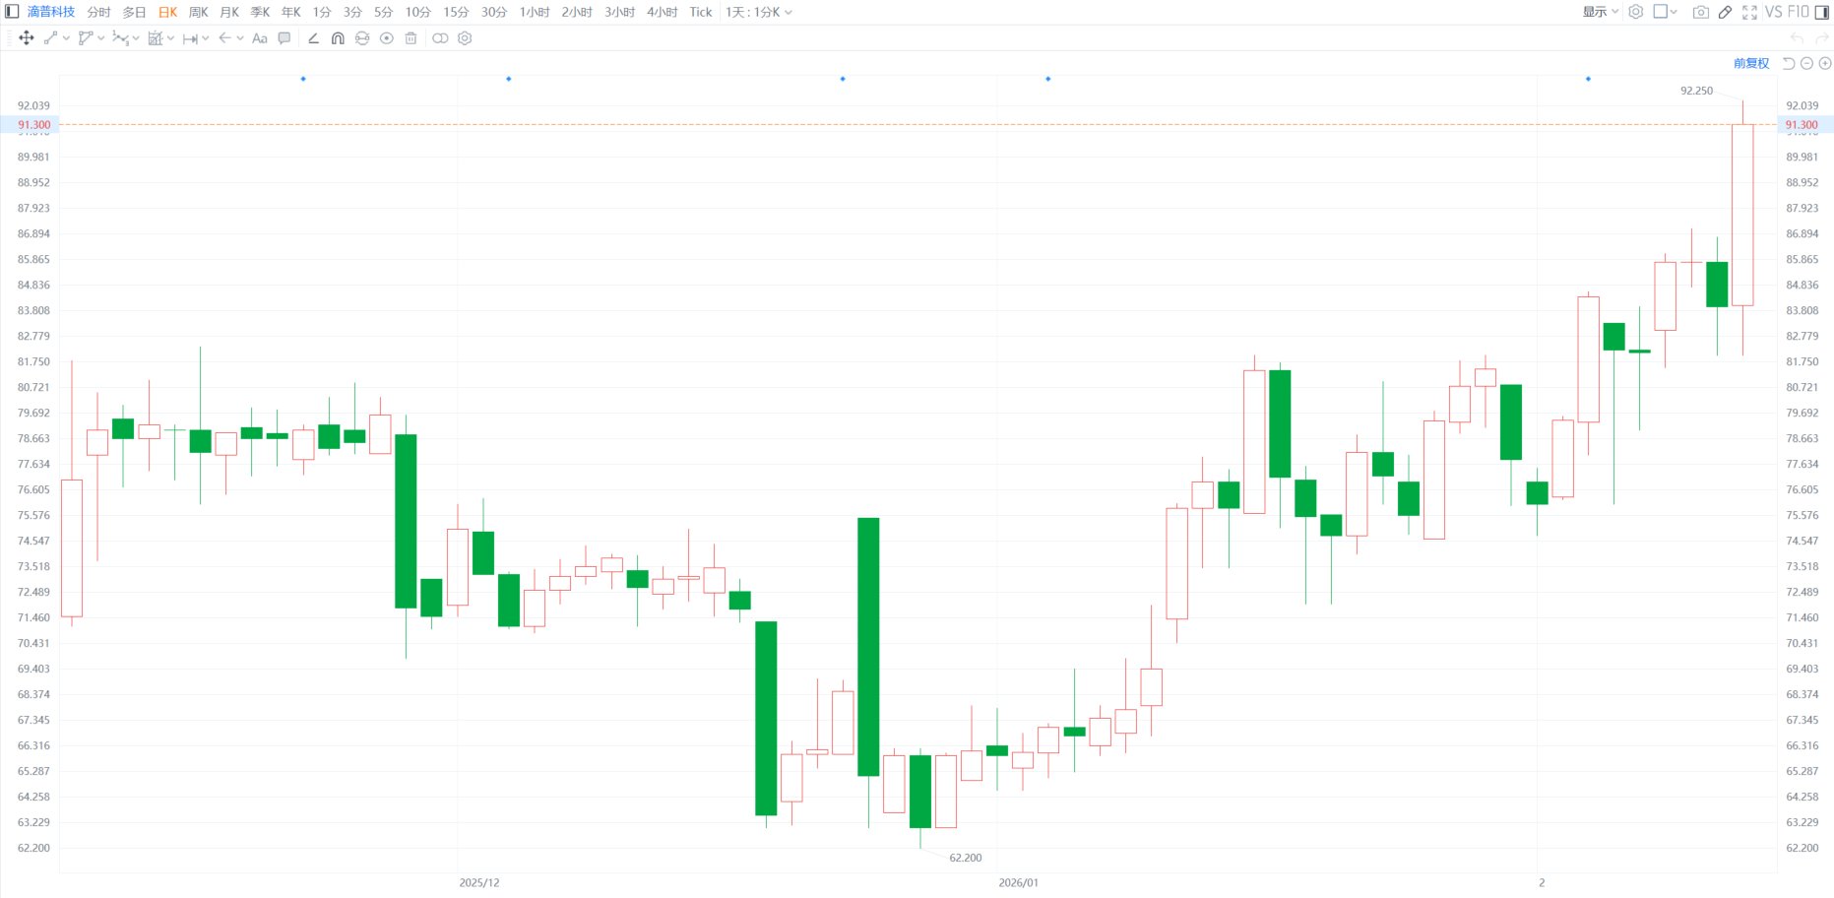Viewport: 1834px width, 898px height.
Task: Click the trash icon to delete drawings
Action: [411, 38]
